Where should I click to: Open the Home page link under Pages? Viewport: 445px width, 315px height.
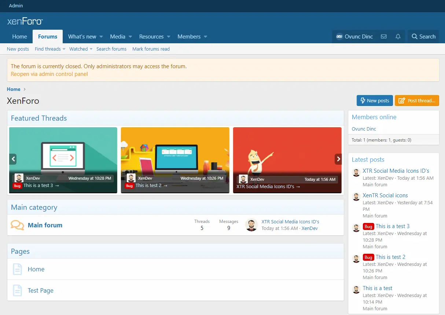(x=36, y=269)
